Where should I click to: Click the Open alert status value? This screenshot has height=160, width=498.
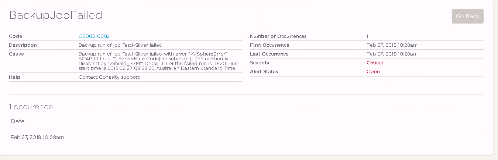tap(373, 71)
